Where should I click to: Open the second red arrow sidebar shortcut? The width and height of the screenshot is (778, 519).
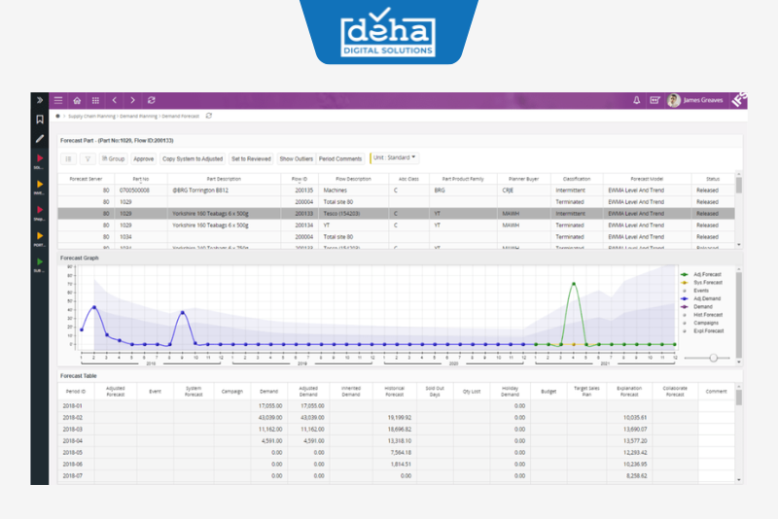(40, 210)
